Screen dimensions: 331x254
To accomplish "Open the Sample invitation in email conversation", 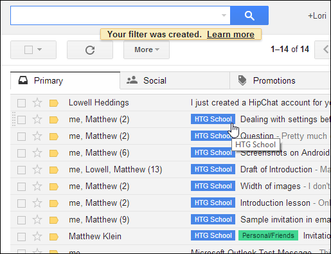I will point(285,220).
